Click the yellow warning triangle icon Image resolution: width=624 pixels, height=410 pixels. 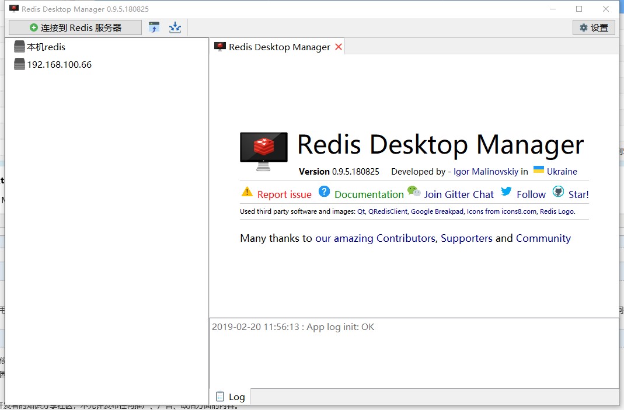coord(247,192)
